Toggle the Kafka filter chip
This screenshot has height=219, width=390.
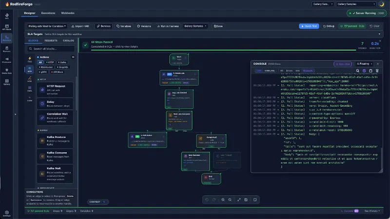(62, 62)
